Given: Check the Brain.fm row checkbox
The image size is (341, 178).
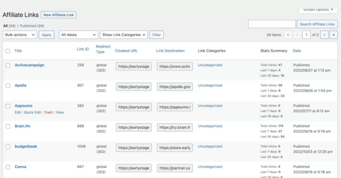Looking at the screenshot, I should pos(8,126).
